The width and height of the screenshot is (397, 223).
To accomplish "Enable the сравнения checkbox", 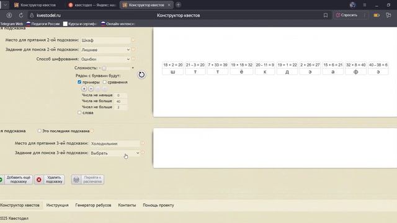I will [x=105, y=82].
